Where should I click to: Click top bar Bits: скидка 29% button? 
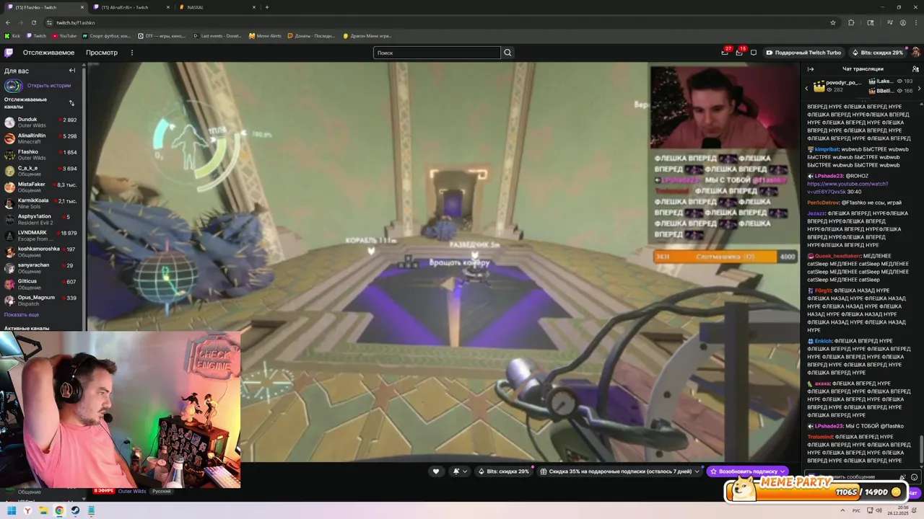[877, 53]
